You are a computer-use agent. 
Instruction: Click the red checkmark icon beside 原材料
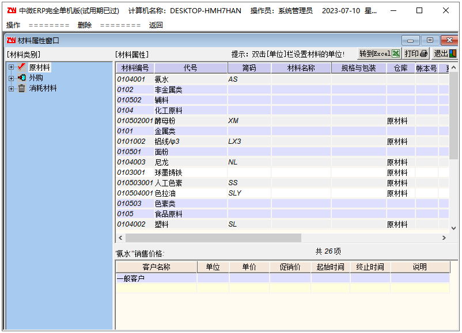21,67
